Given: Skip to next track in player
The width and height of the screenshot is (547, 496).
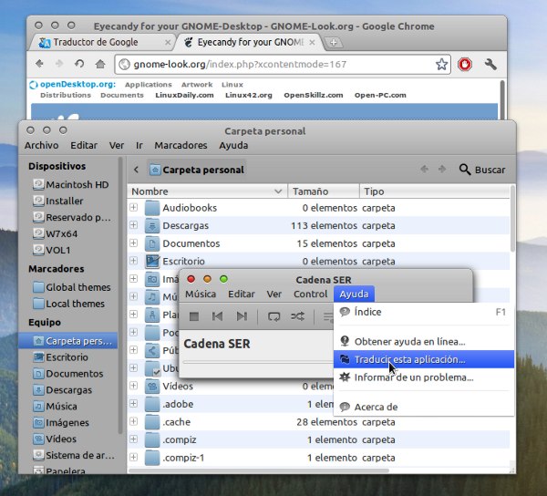Looking at the screenshot, I should [x=242, y=316].
